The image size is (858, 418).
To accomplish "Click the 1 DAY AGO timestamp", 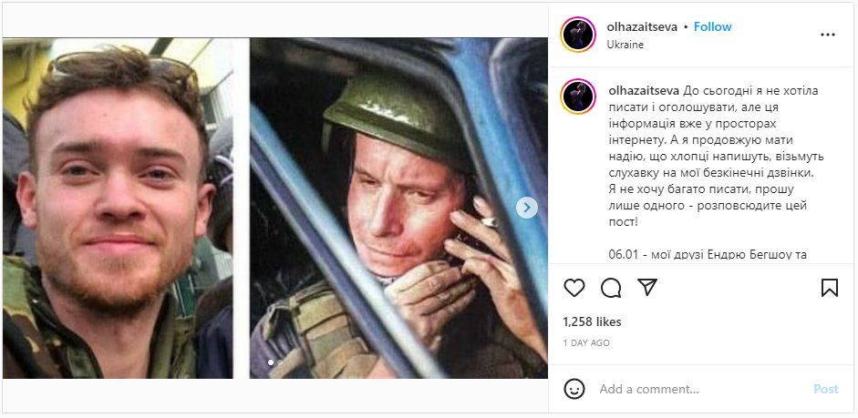I will tap(586, 343).
